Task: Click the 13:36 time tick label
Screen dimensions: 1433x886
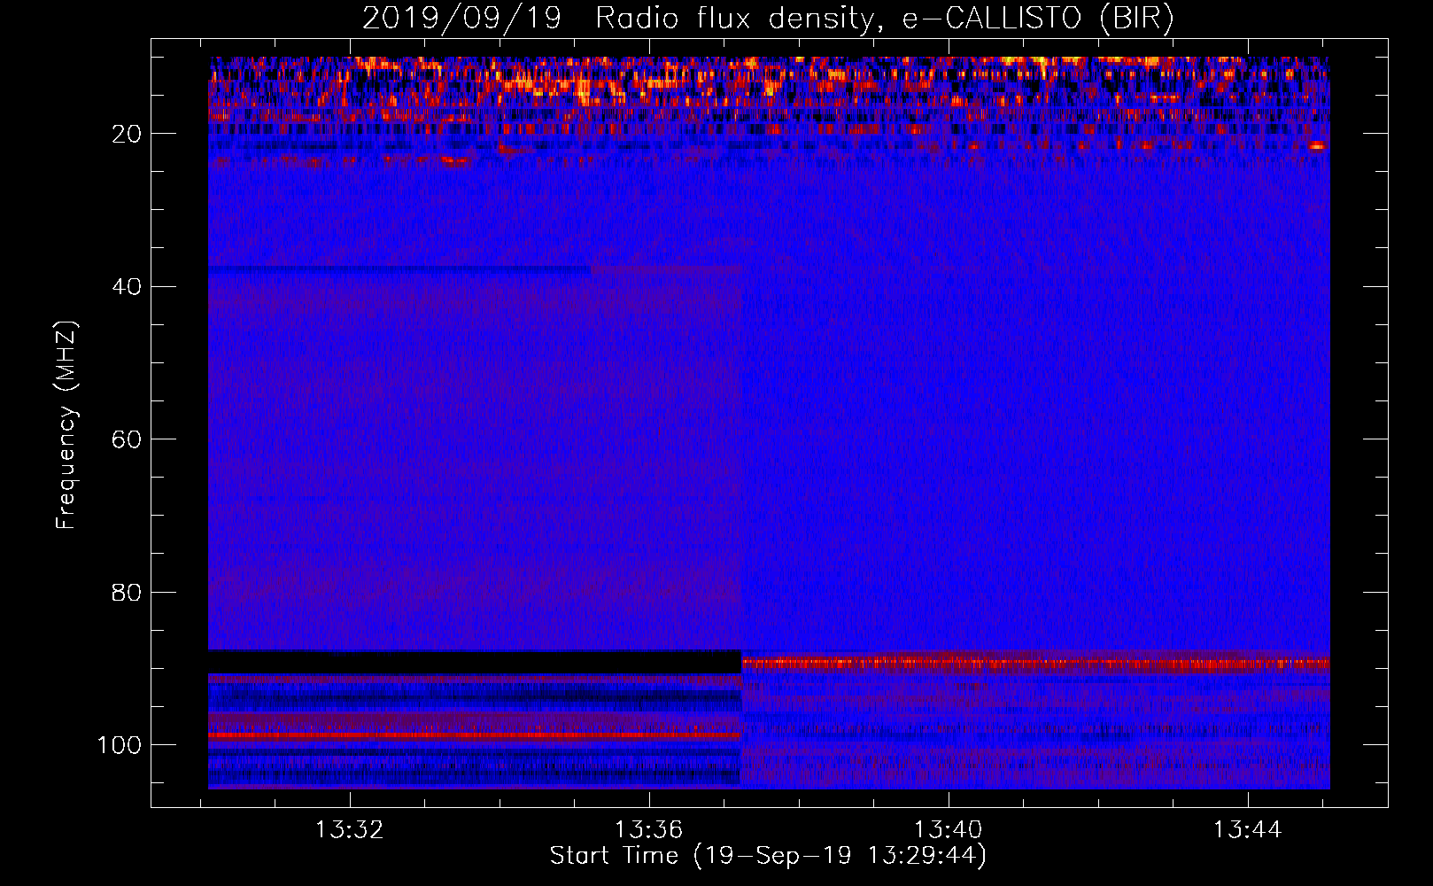Action: tap(649, 830)
